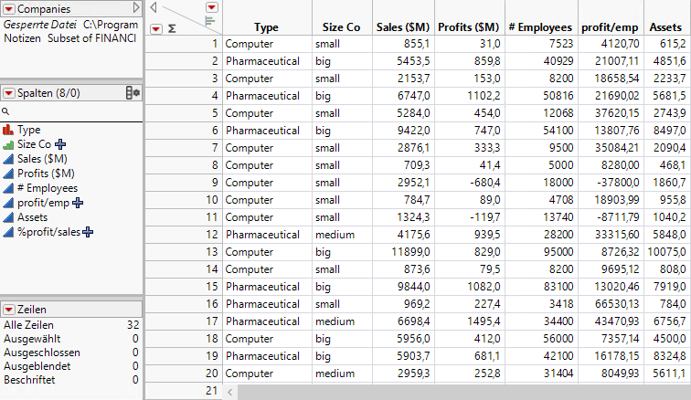Open the rows red triangle menu in the table corner
The width and height of the screenshot is (691, 400).
(x=156, y=29)
